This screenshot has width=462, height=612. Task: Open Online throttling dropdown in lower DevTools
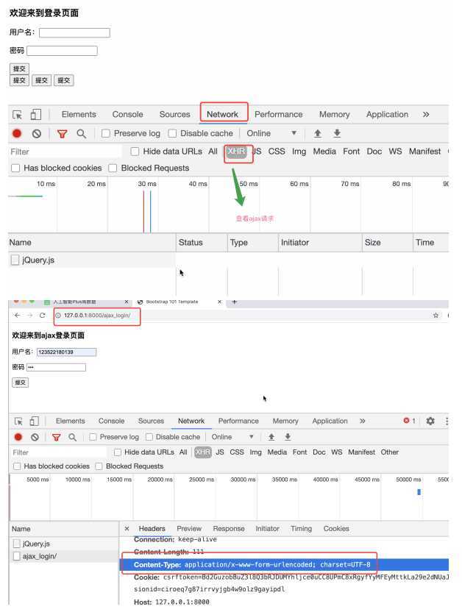pos(232,437)
